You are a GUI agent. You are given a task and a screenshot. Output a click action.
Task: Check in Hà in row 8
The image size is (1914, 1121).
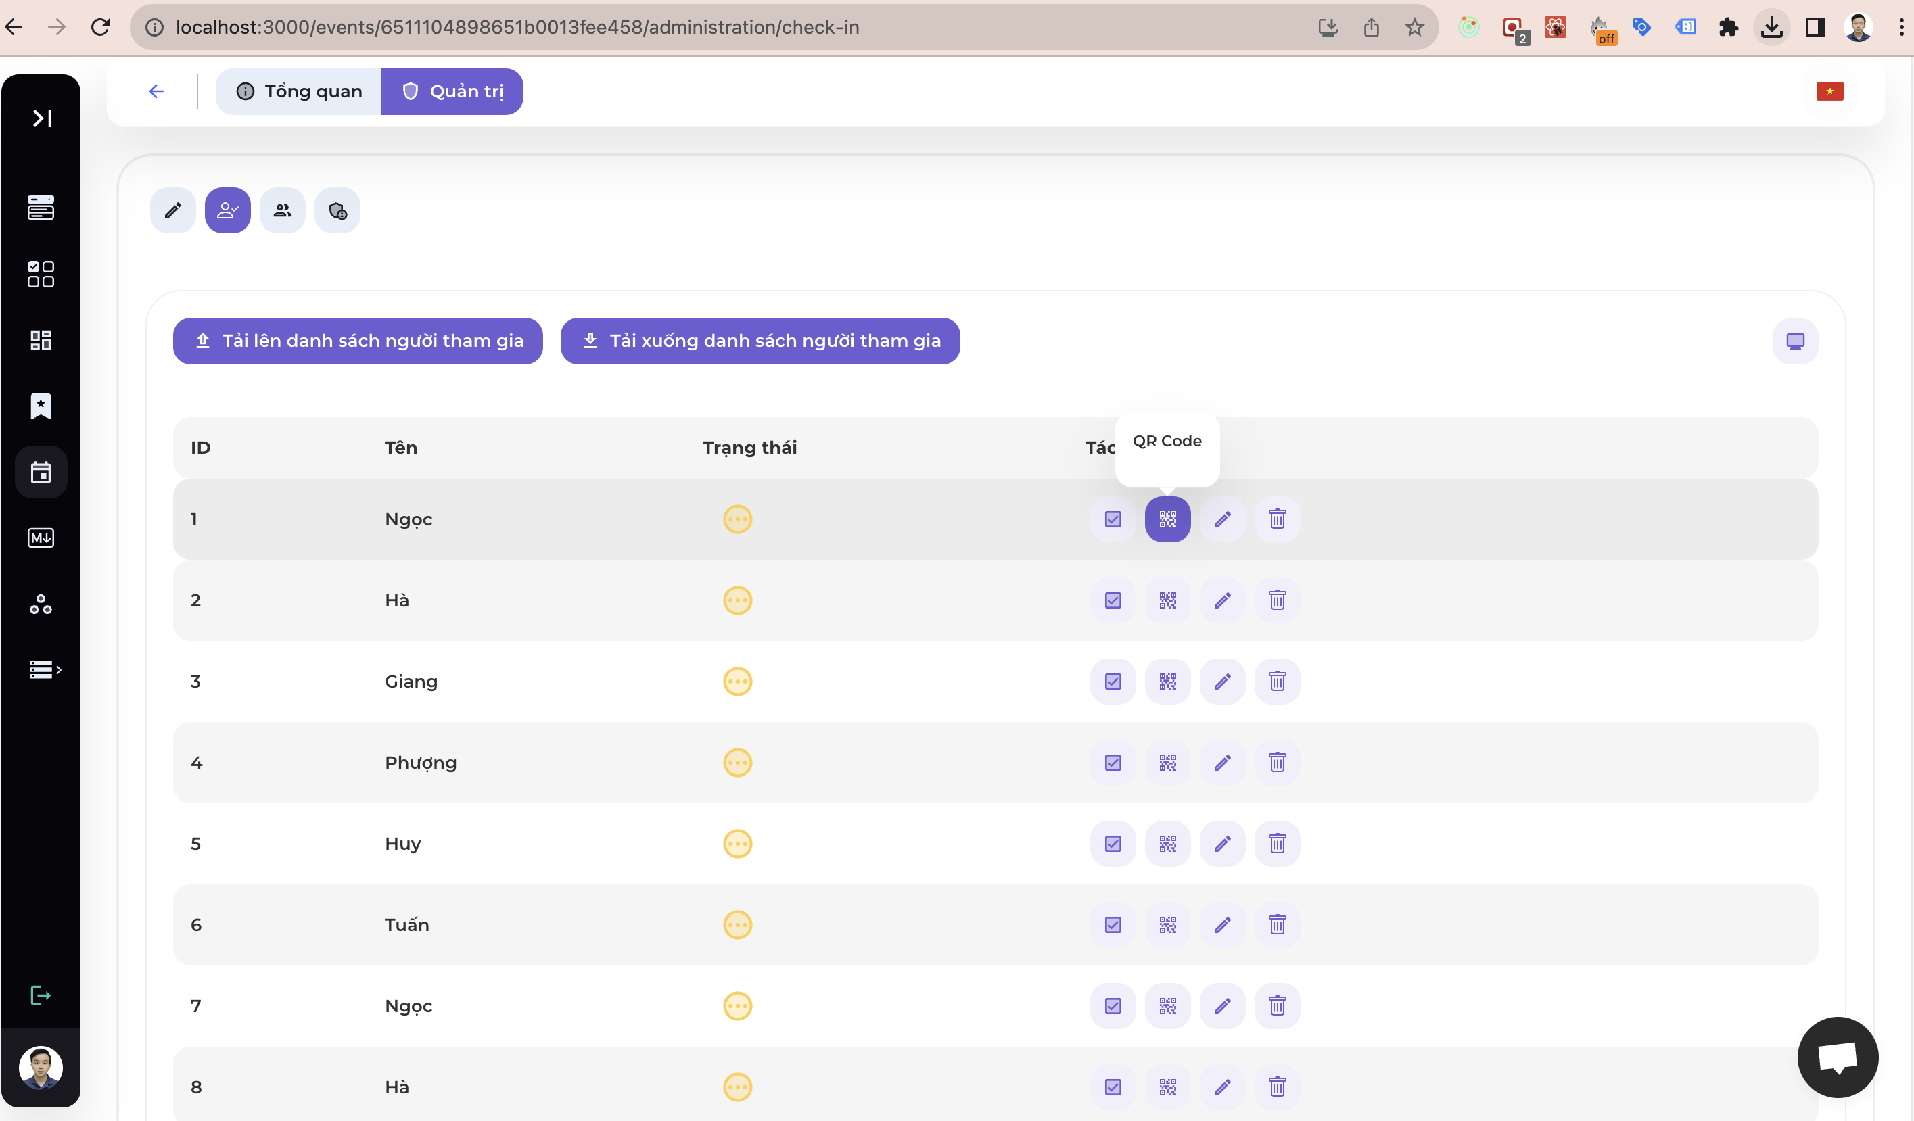pyautogui.click(x=1113, y=1088)
